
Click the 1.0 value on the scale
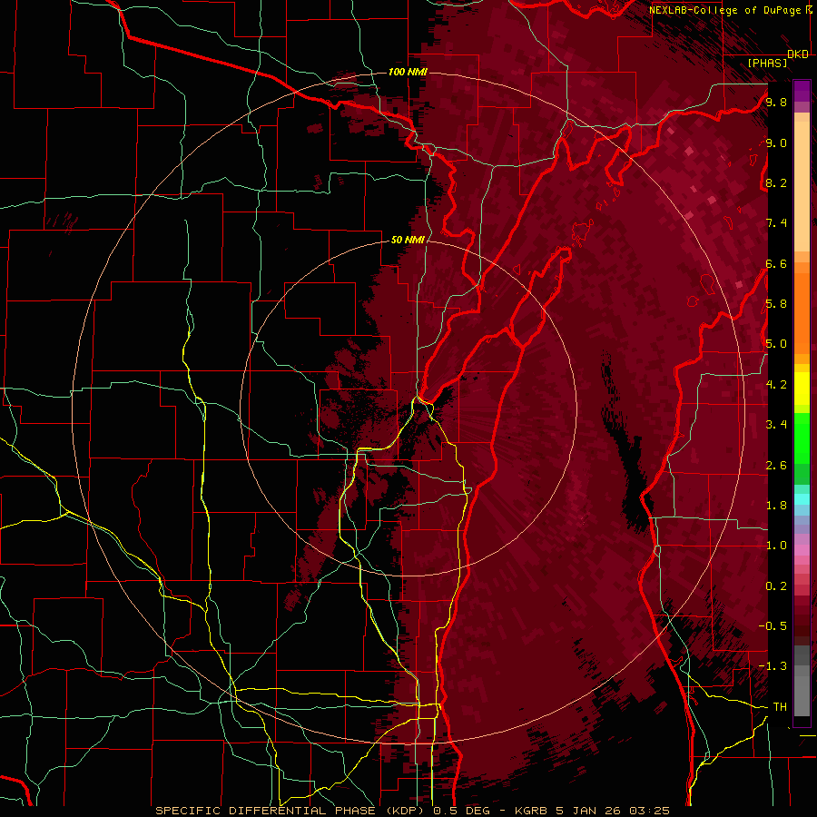point(776,545)
